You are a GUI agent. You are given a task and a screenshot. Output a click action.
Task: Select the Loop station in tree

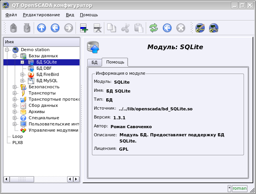[x=17, y=136]
